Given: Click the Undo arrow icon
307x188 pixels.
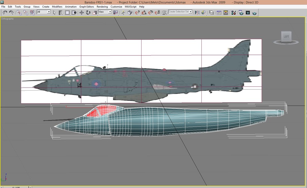Looking at the screenshot, I should click(x=5, y=13).
